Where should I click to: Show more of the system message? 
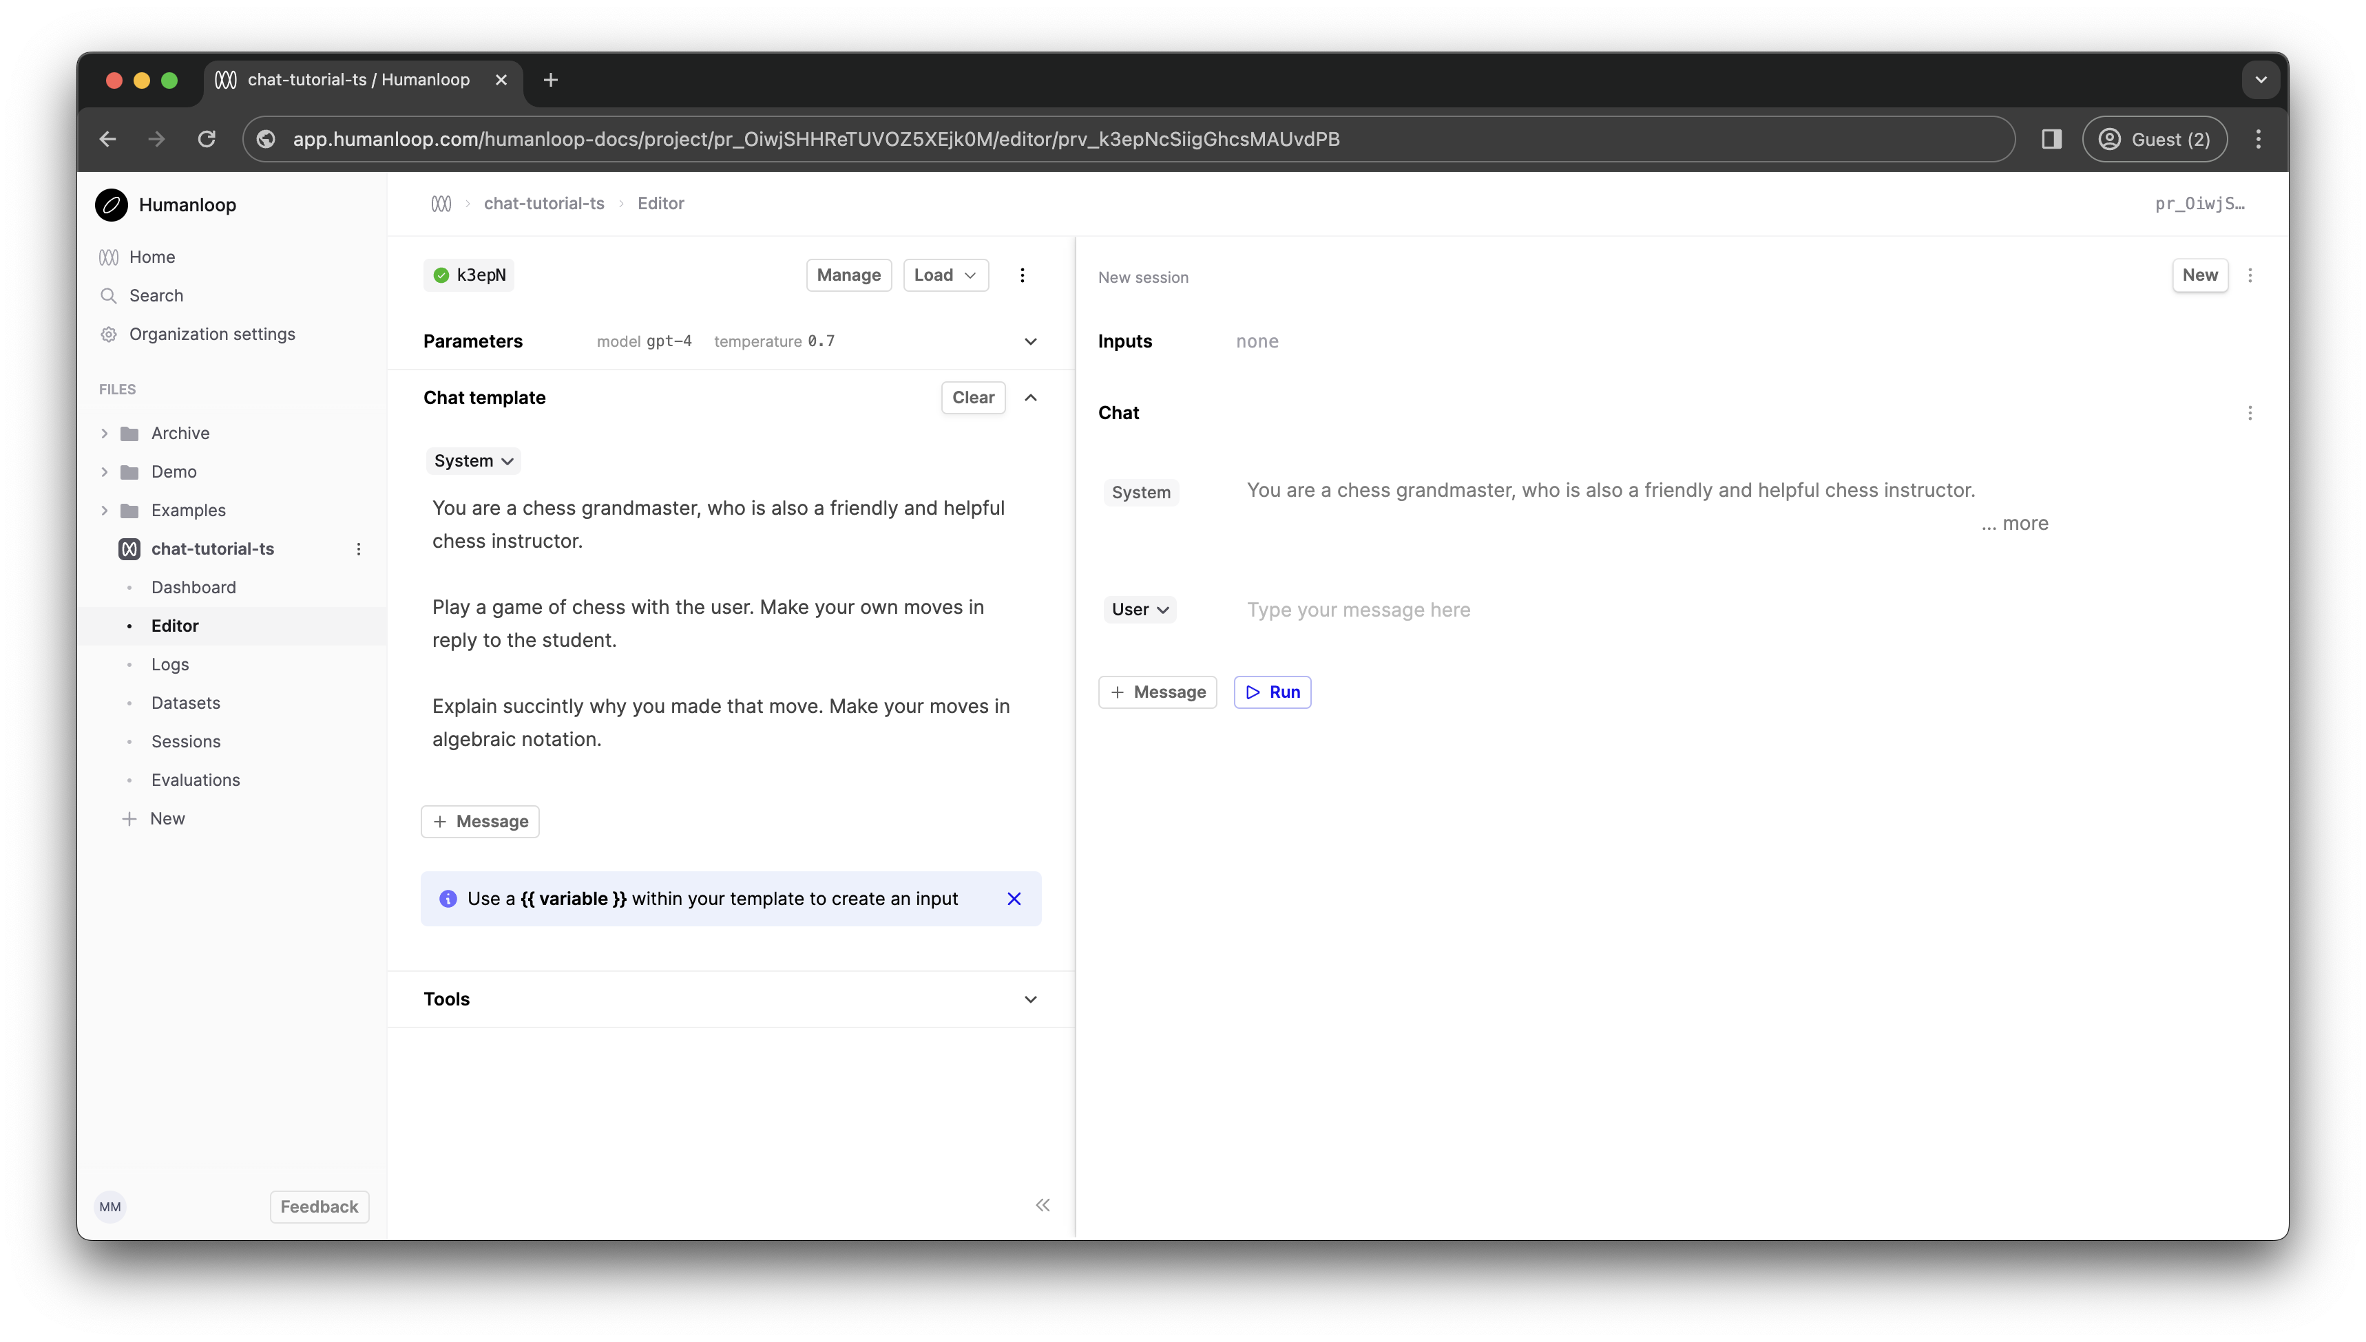pos(2015,524)
